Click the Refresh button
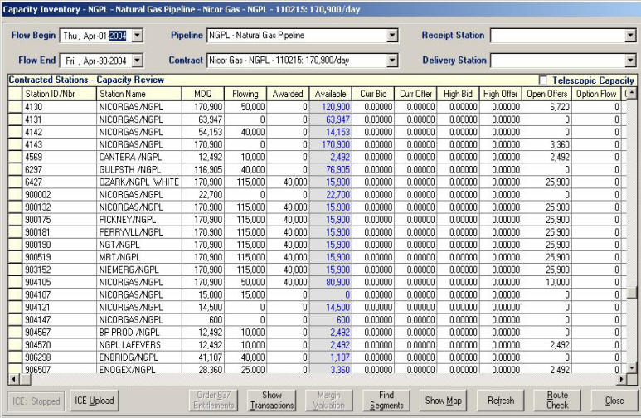641x418 pixels. pos(501,401)
